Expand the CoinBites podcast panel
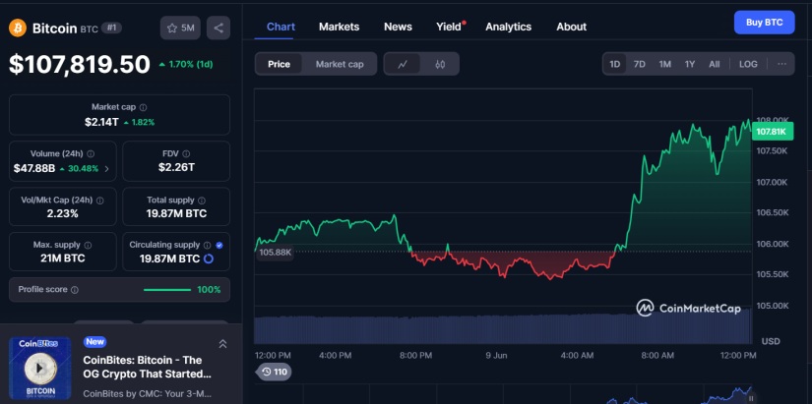This screenshot has height=404, width=812. pyautogui.click(x=222, y=343)
